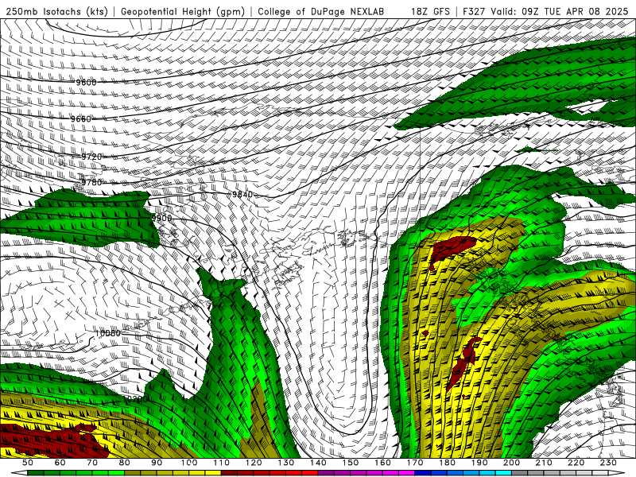The height and width of the screenshot is (477, 636).
Task: Click the 9660 height contour label
Action: (x=81, y=118)
